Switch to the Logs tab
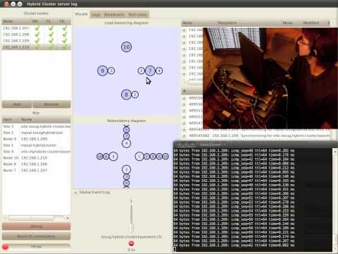This screenshot has width=338, height=254. [x=96, y=15]
